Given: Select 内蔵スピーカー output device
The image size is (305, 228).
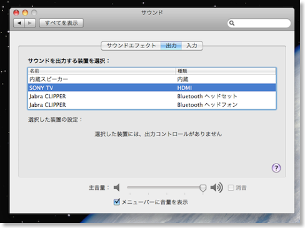Looking at the screenshot, I should (152, 79).
